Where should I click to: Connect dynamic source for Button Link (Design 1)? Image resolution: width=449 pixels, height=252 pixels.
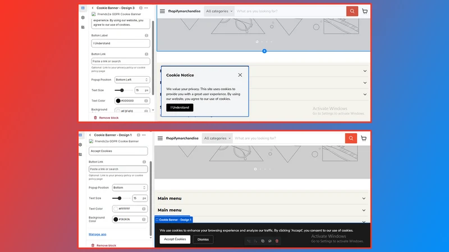(x=144, y=162)
